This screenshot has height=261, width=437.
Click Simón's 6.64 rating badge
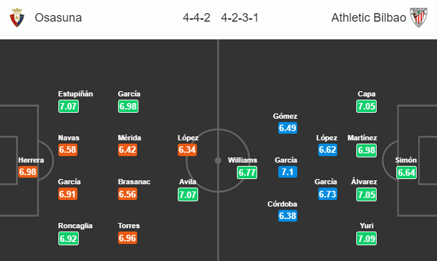click(x=406, y=172)
